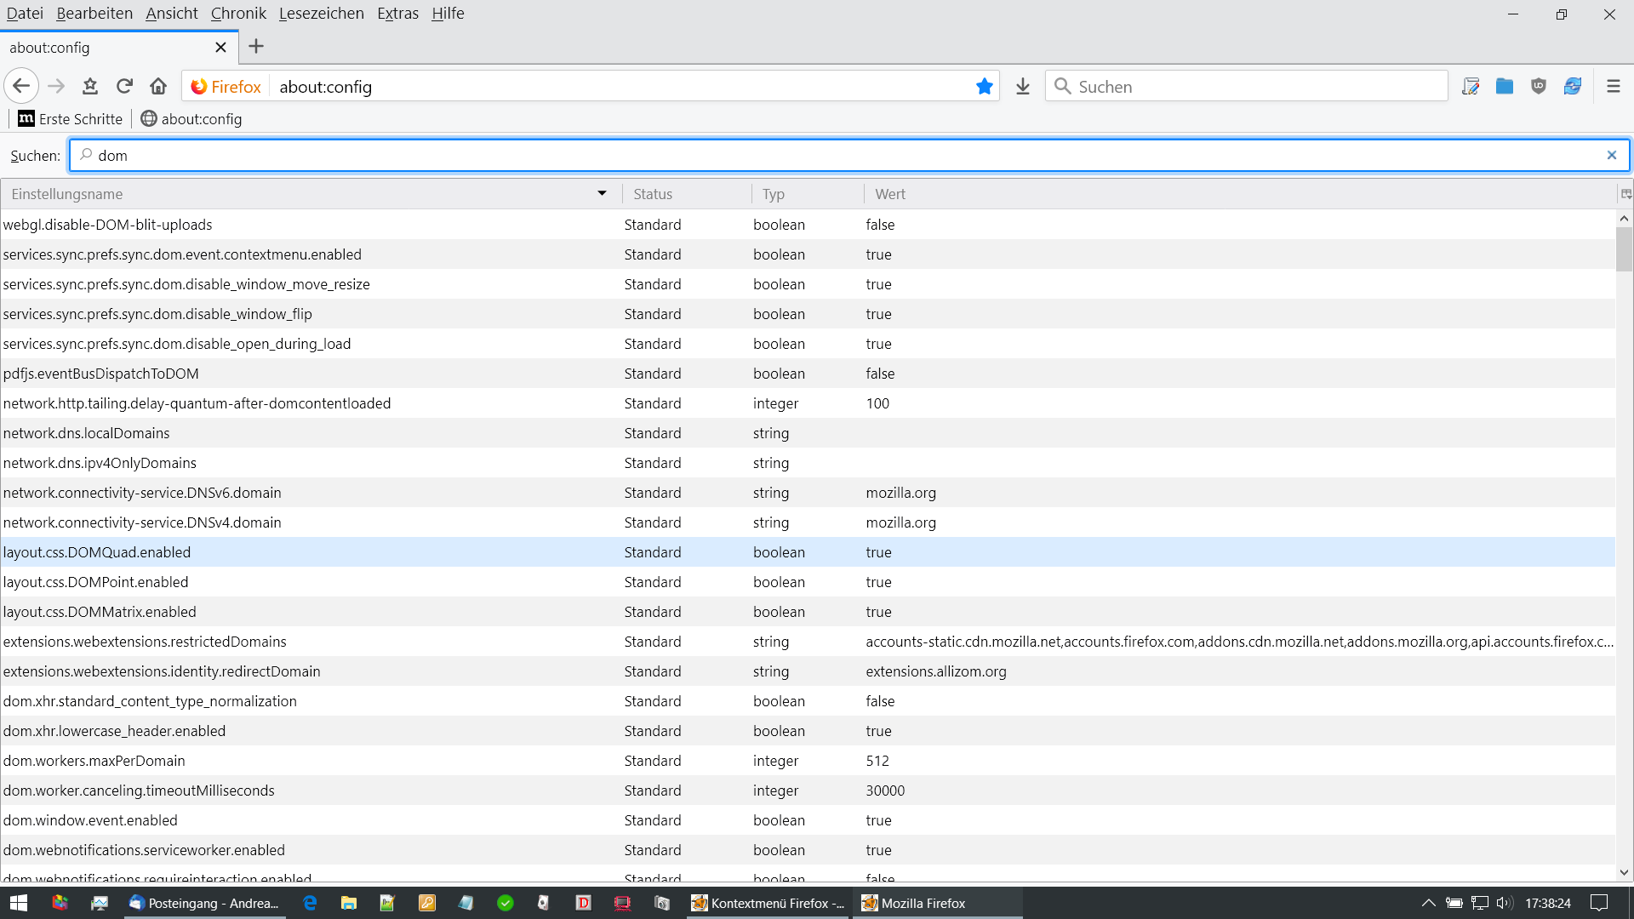
Task: Open the Downloads arrow icon
Action: (1023, 86)
